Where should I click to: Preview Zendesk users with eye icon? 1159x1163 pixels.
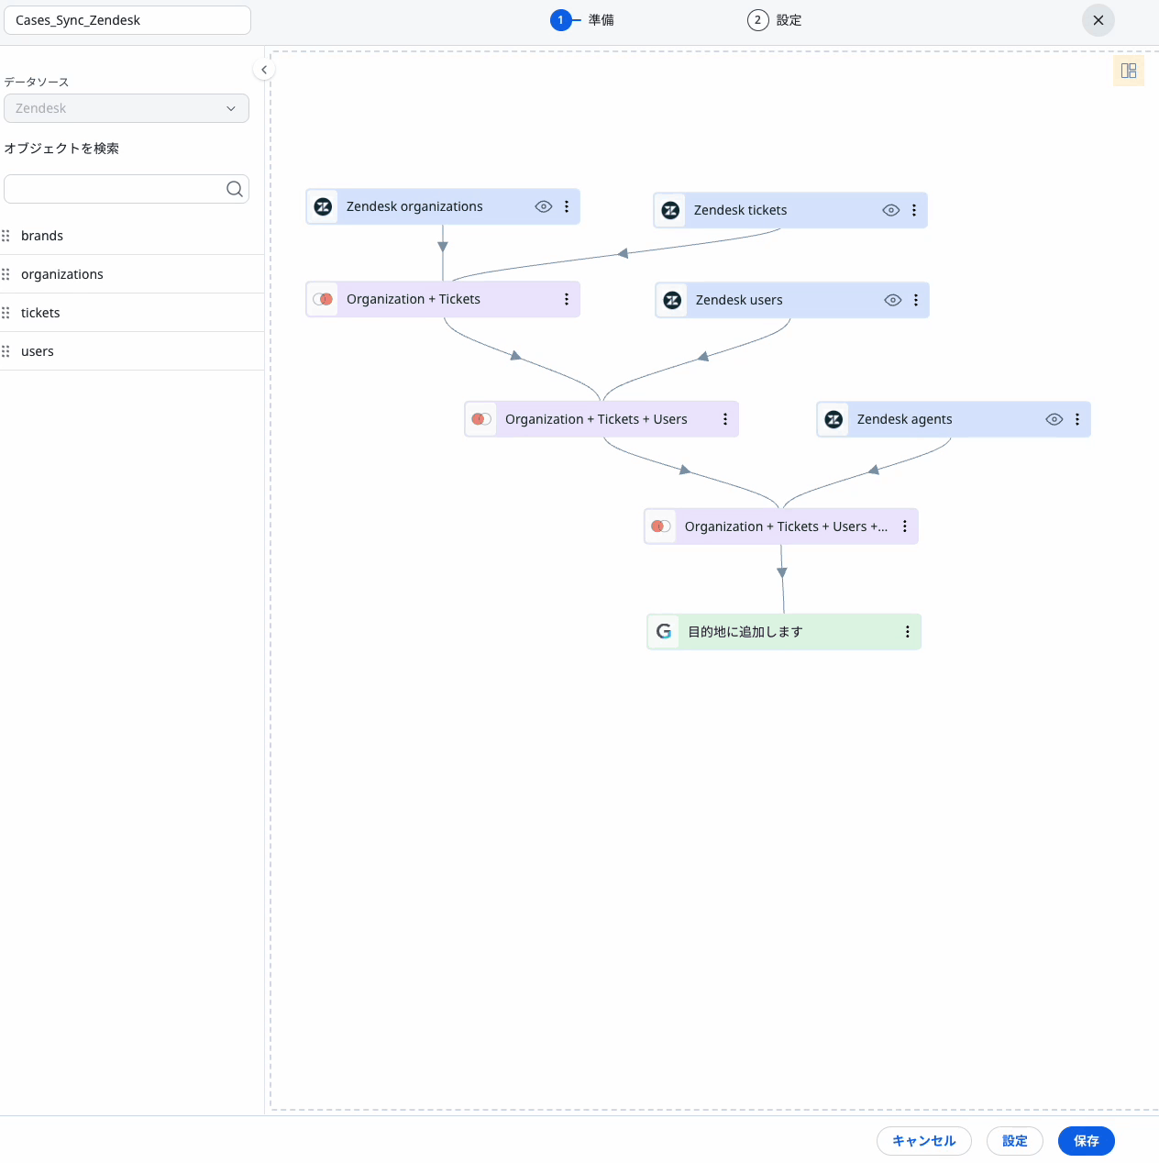[893, 300]
